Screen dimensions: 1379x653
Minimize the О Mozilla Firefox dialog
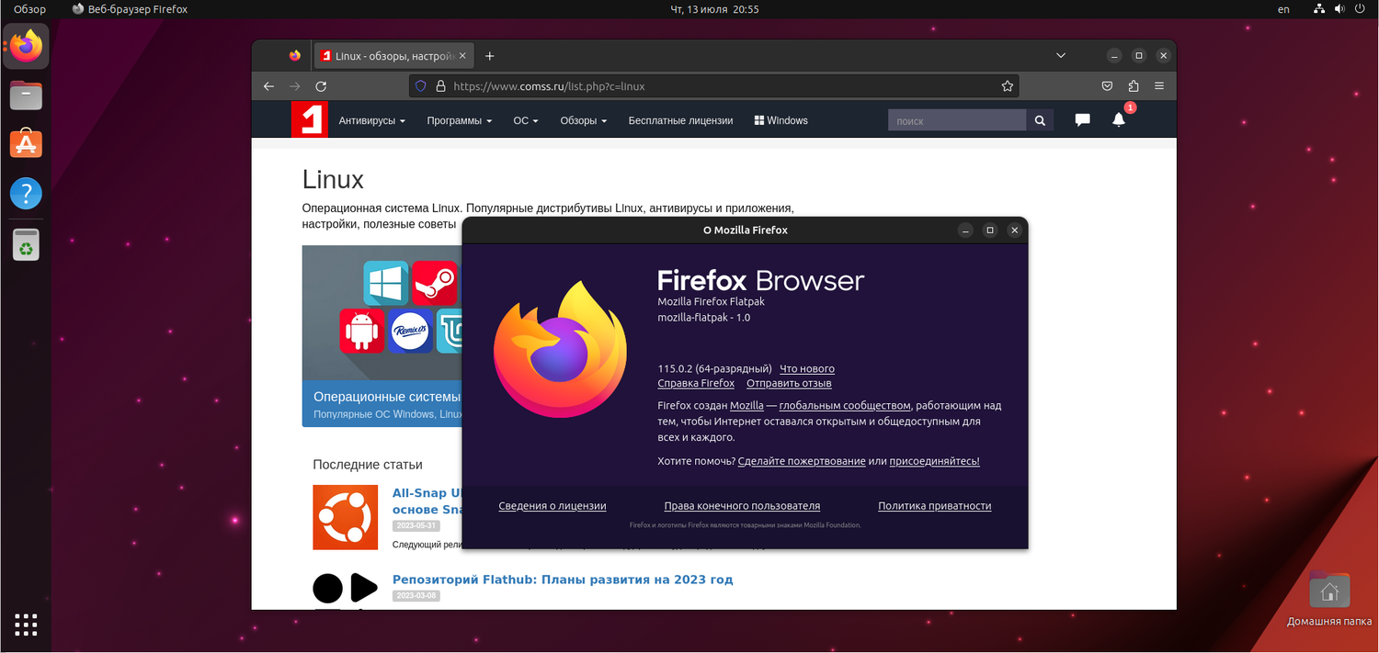pos(964,231)
